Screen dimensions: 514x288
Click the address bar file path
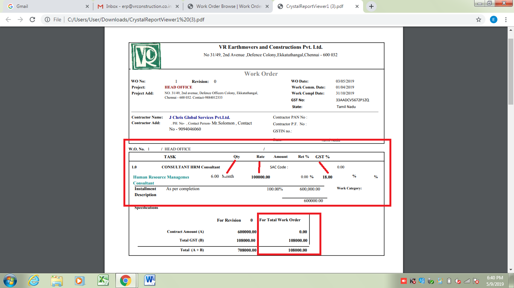[x=136, y=19]
